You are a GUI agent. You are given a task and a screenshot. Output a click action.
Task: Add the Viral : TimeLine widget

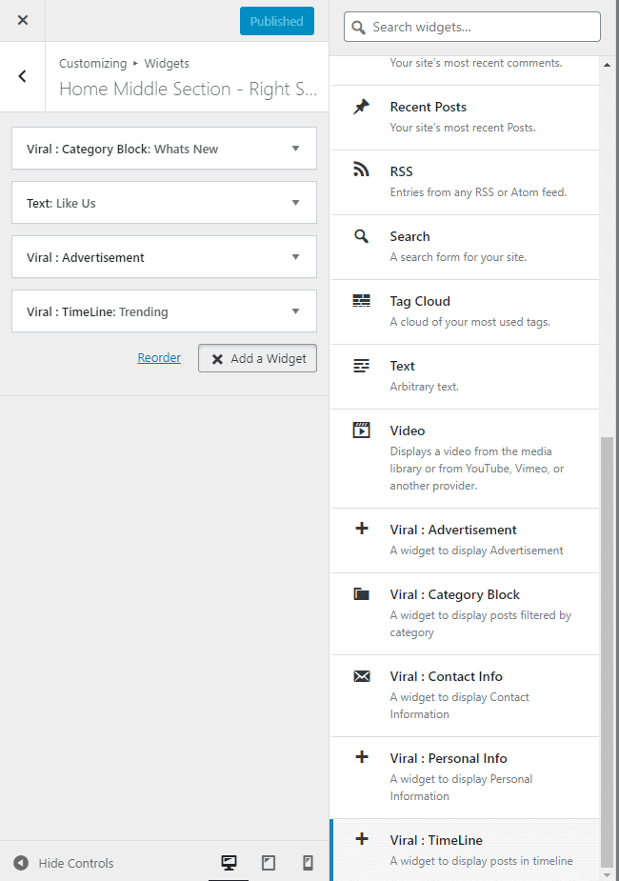tap(465, 850)
